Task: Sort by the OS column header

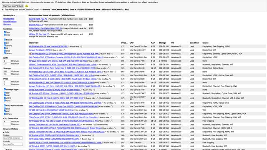Action: pyautogui.click(x=172, y=43)
